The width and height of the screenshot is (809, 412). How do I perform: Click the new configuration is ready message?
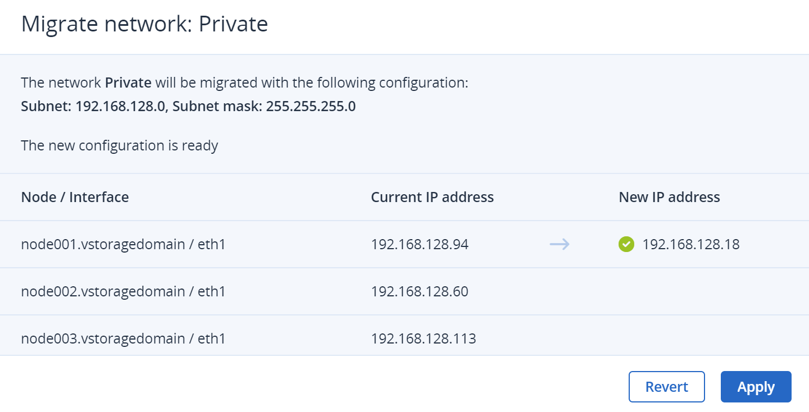(119, 145)
